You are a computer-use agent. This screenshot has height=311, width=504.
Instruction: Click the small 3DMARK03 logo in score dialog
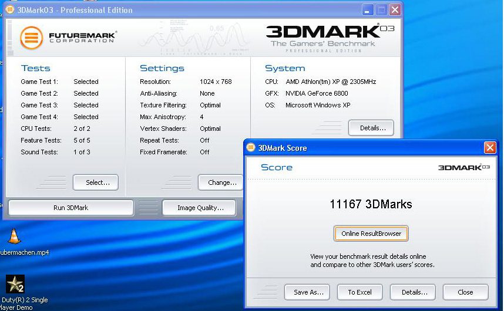464,167
